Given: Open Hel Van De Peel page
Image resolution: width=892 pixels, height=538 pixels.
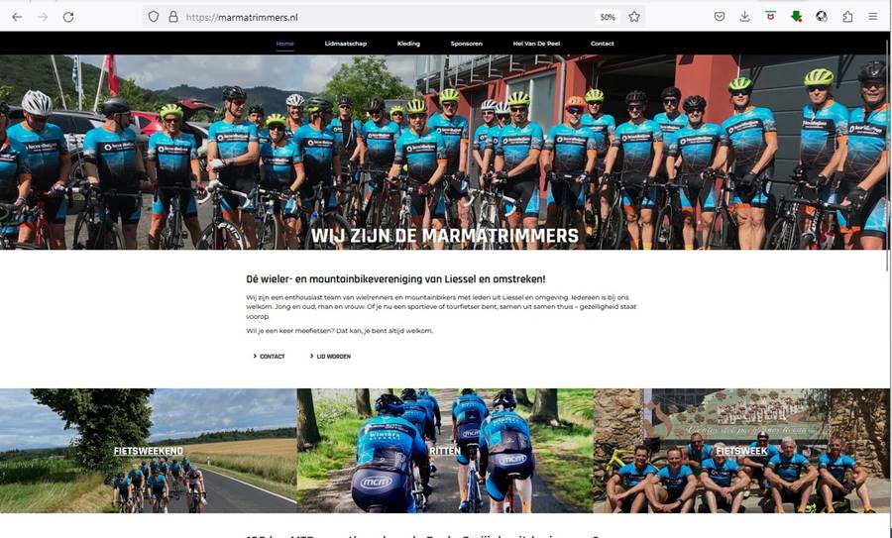Looking at the screenshot, I should [536, 44].
